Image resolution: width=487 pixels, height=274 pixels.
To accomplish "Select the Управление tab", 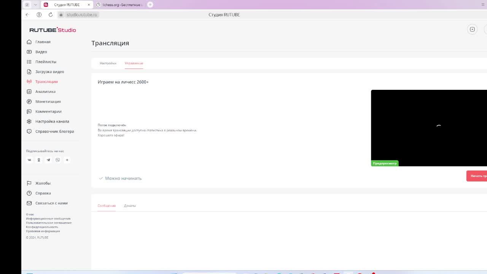I will (x=134, y=63).
